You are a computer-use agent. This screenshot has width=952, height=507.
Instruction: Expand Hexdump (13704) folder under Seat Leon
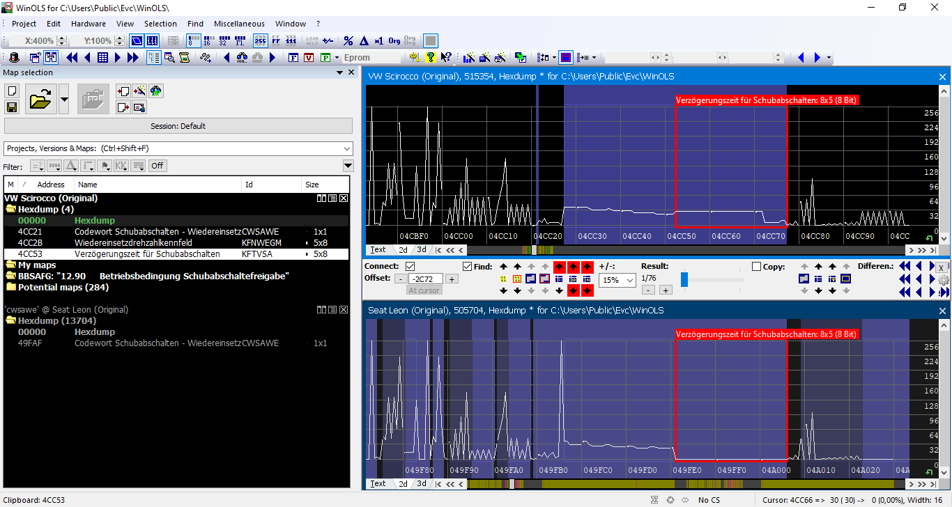click(x=10, y=320)
